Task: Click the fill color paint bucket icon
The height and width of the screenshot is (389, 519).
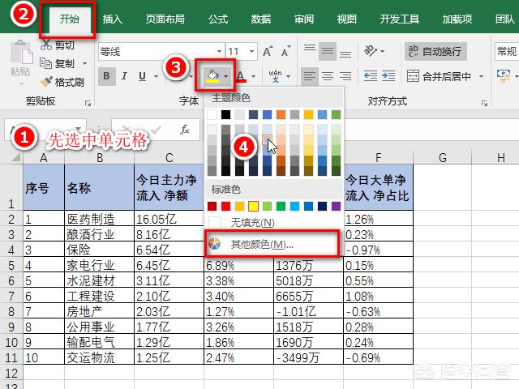Action: [212, 76]
